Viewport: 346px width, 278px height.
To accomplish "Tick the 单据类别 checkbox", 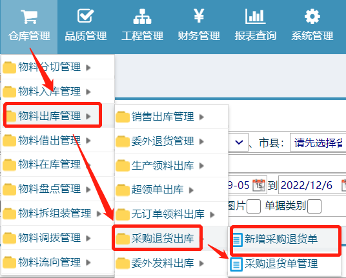I will click(314, 206).
